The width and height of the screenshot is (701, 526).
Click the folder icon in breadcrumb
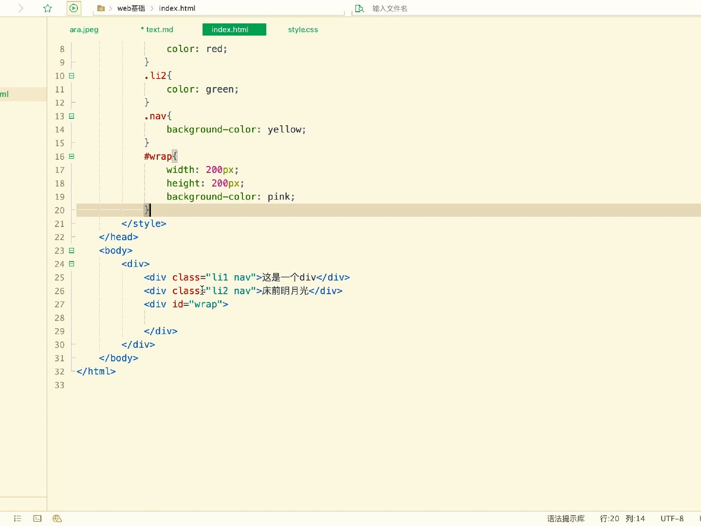[101, 8]
